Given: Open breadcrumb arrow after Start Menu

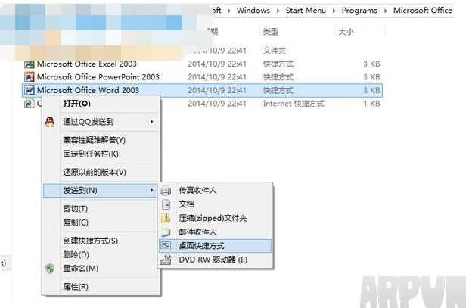Looking at the screenshot, I should [x=334, y=11].
